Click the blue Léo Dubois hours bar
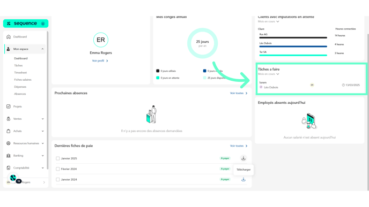 pos(293,47)
